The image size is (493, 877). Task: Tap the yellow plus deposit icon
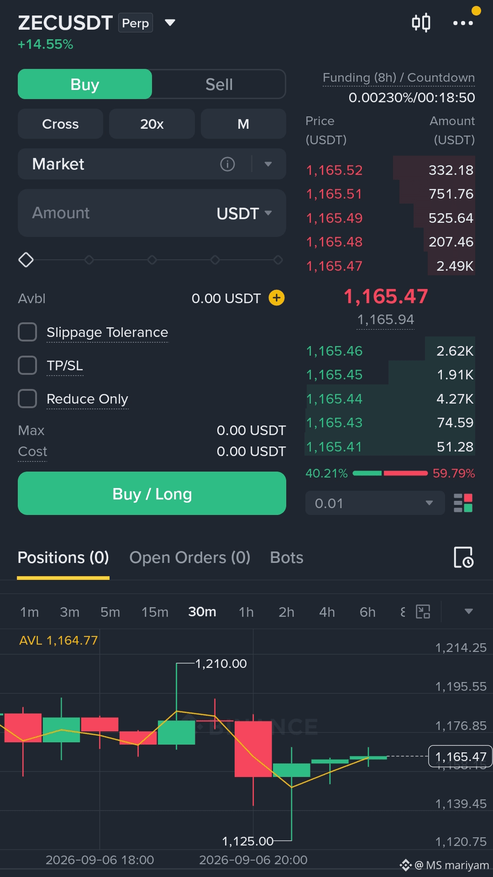[276, 298]
